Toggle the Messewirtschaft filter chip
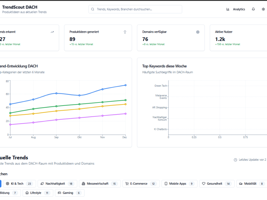The image size is (267, 200). click(x=99, y=184)
